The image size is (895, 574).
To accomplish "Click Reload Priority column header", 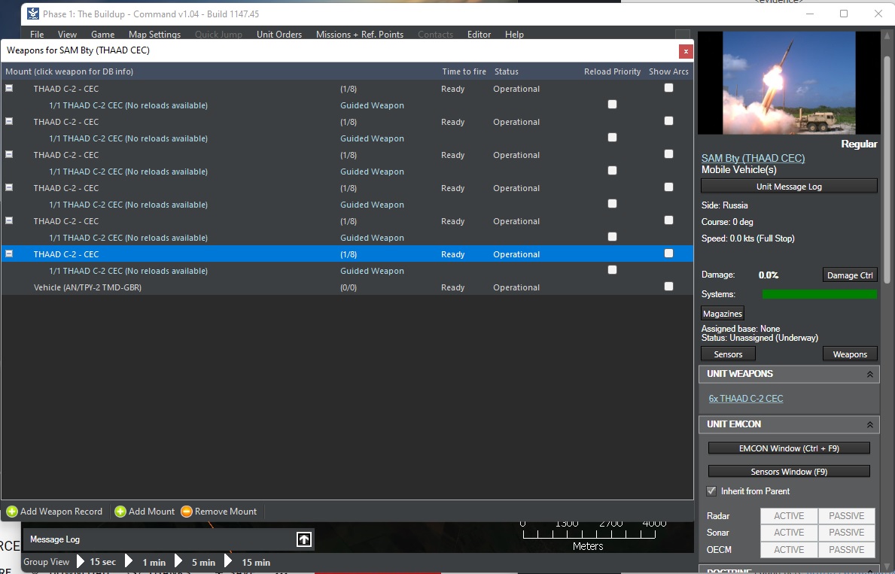I will click(x=612, y=71).
